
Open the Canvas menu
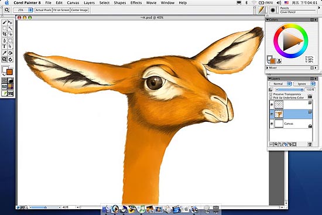73,3
